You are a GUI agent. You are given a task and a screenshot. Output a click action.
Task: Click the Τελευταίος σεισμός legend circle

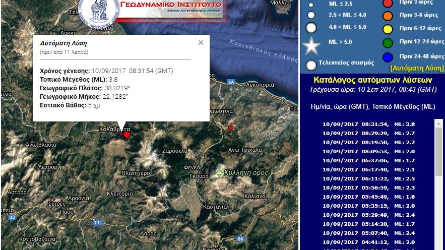311,65
